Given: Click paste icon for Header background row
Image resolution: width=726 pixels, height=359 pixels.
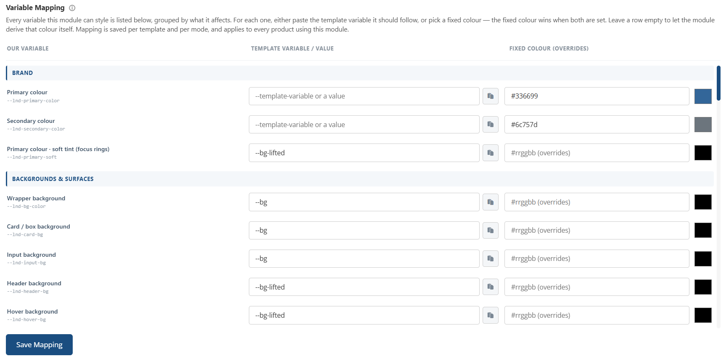Looking at the screenshot, I should pyautogui.click(x=490, y=287).
